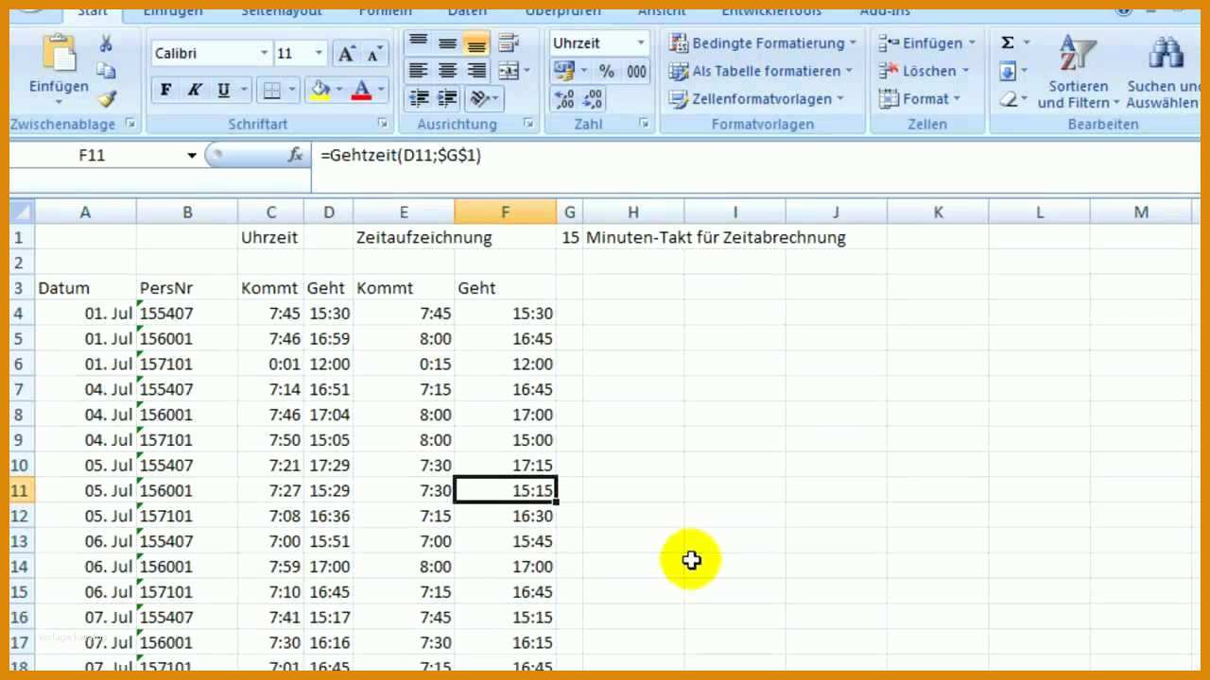The image size is (1210, 680).
Task: Click Einfügen in the Zellen group
Action: 926,43
